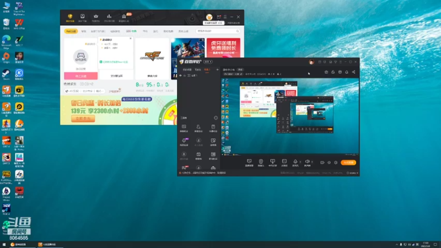Click the share icon in stream header
Viewport: 441px width, 248px height.
pyautogui.click(x=353, y=72)
